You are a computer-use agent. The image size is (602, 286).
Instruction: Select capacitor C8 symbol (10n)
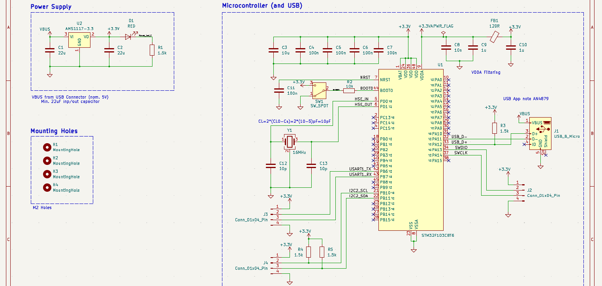pos(446,48)
